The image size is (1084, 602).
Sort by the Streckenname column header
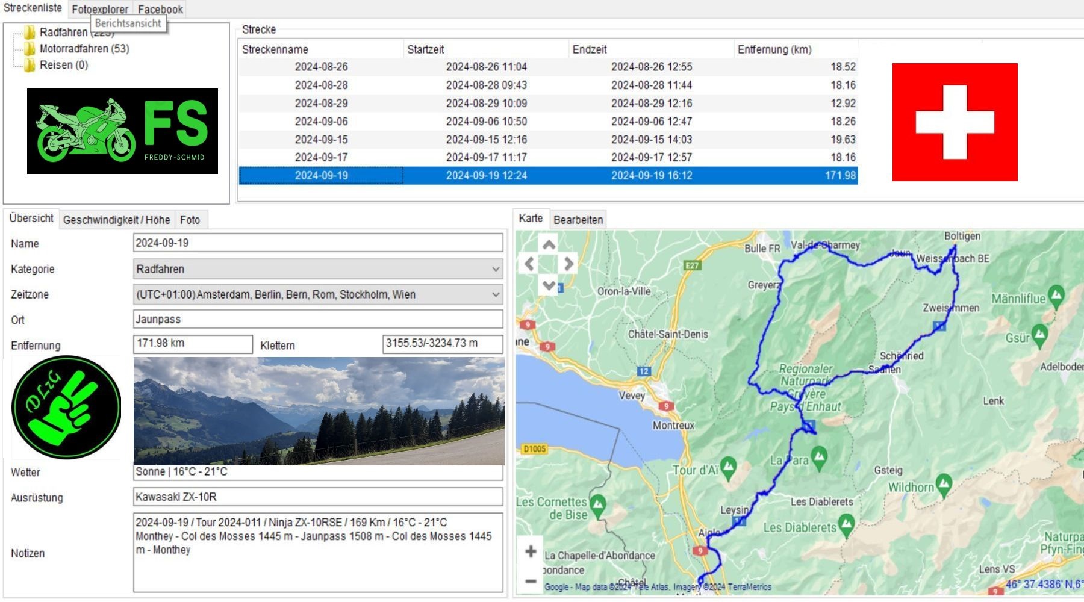tap(321, 49)
